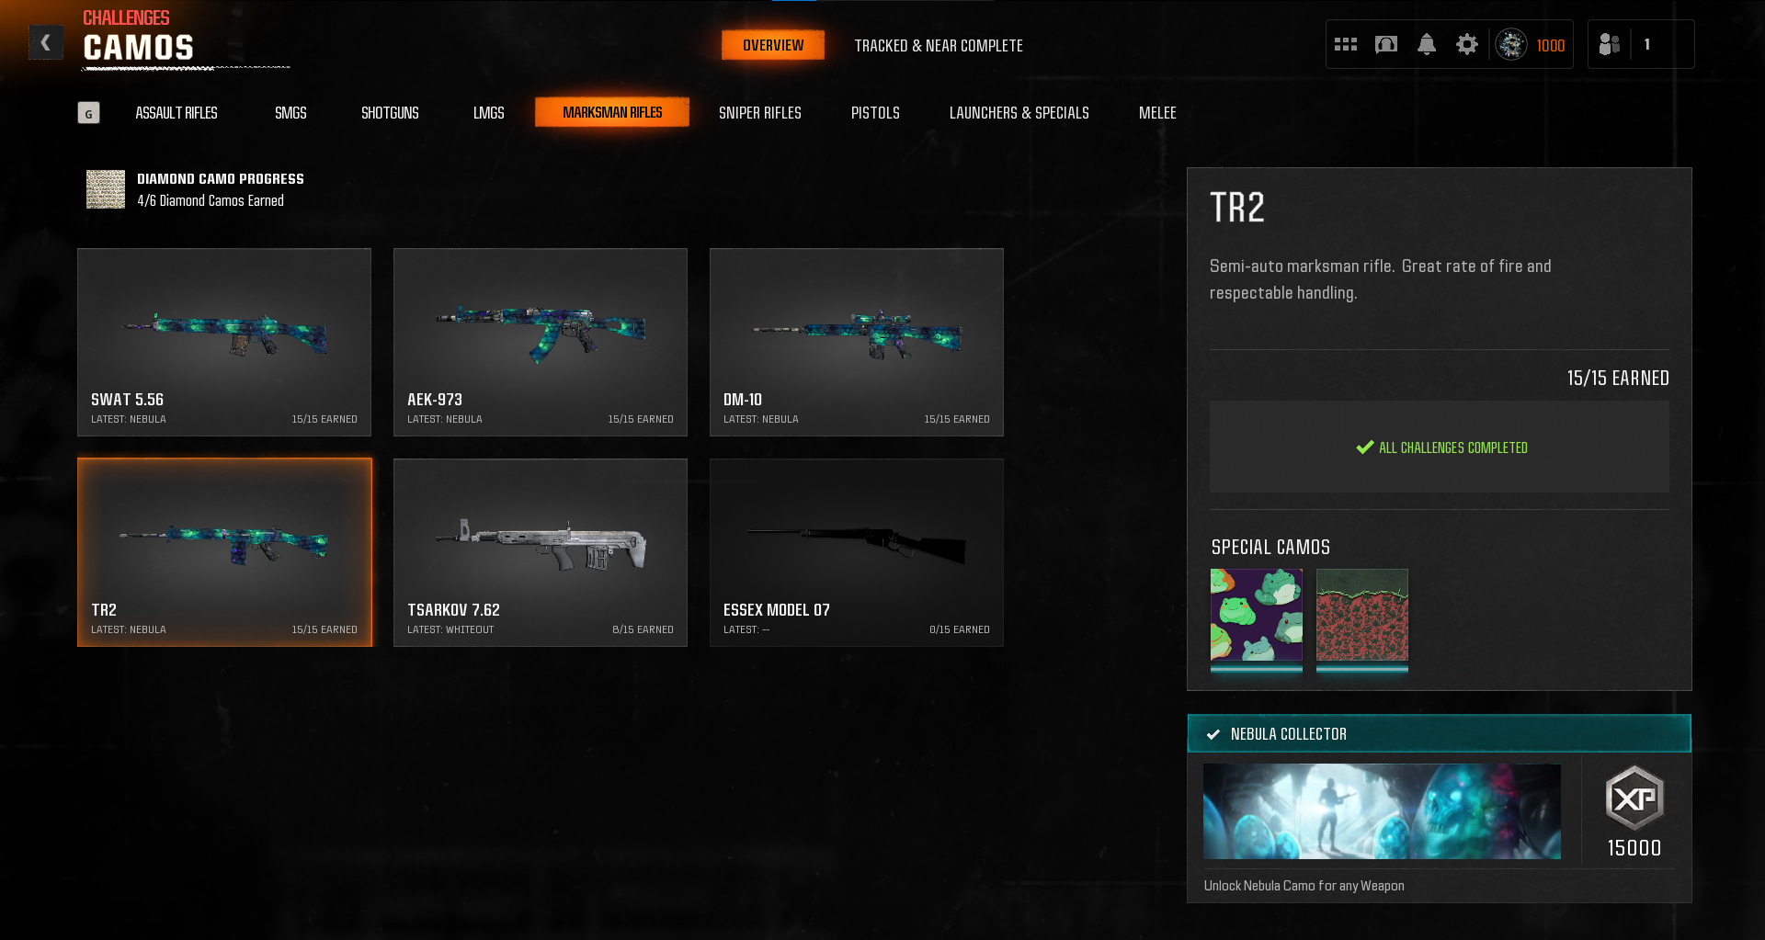Select the red-green special camo swatch
This screenshot has height=940, width=1765.
tap(1362, 615)
